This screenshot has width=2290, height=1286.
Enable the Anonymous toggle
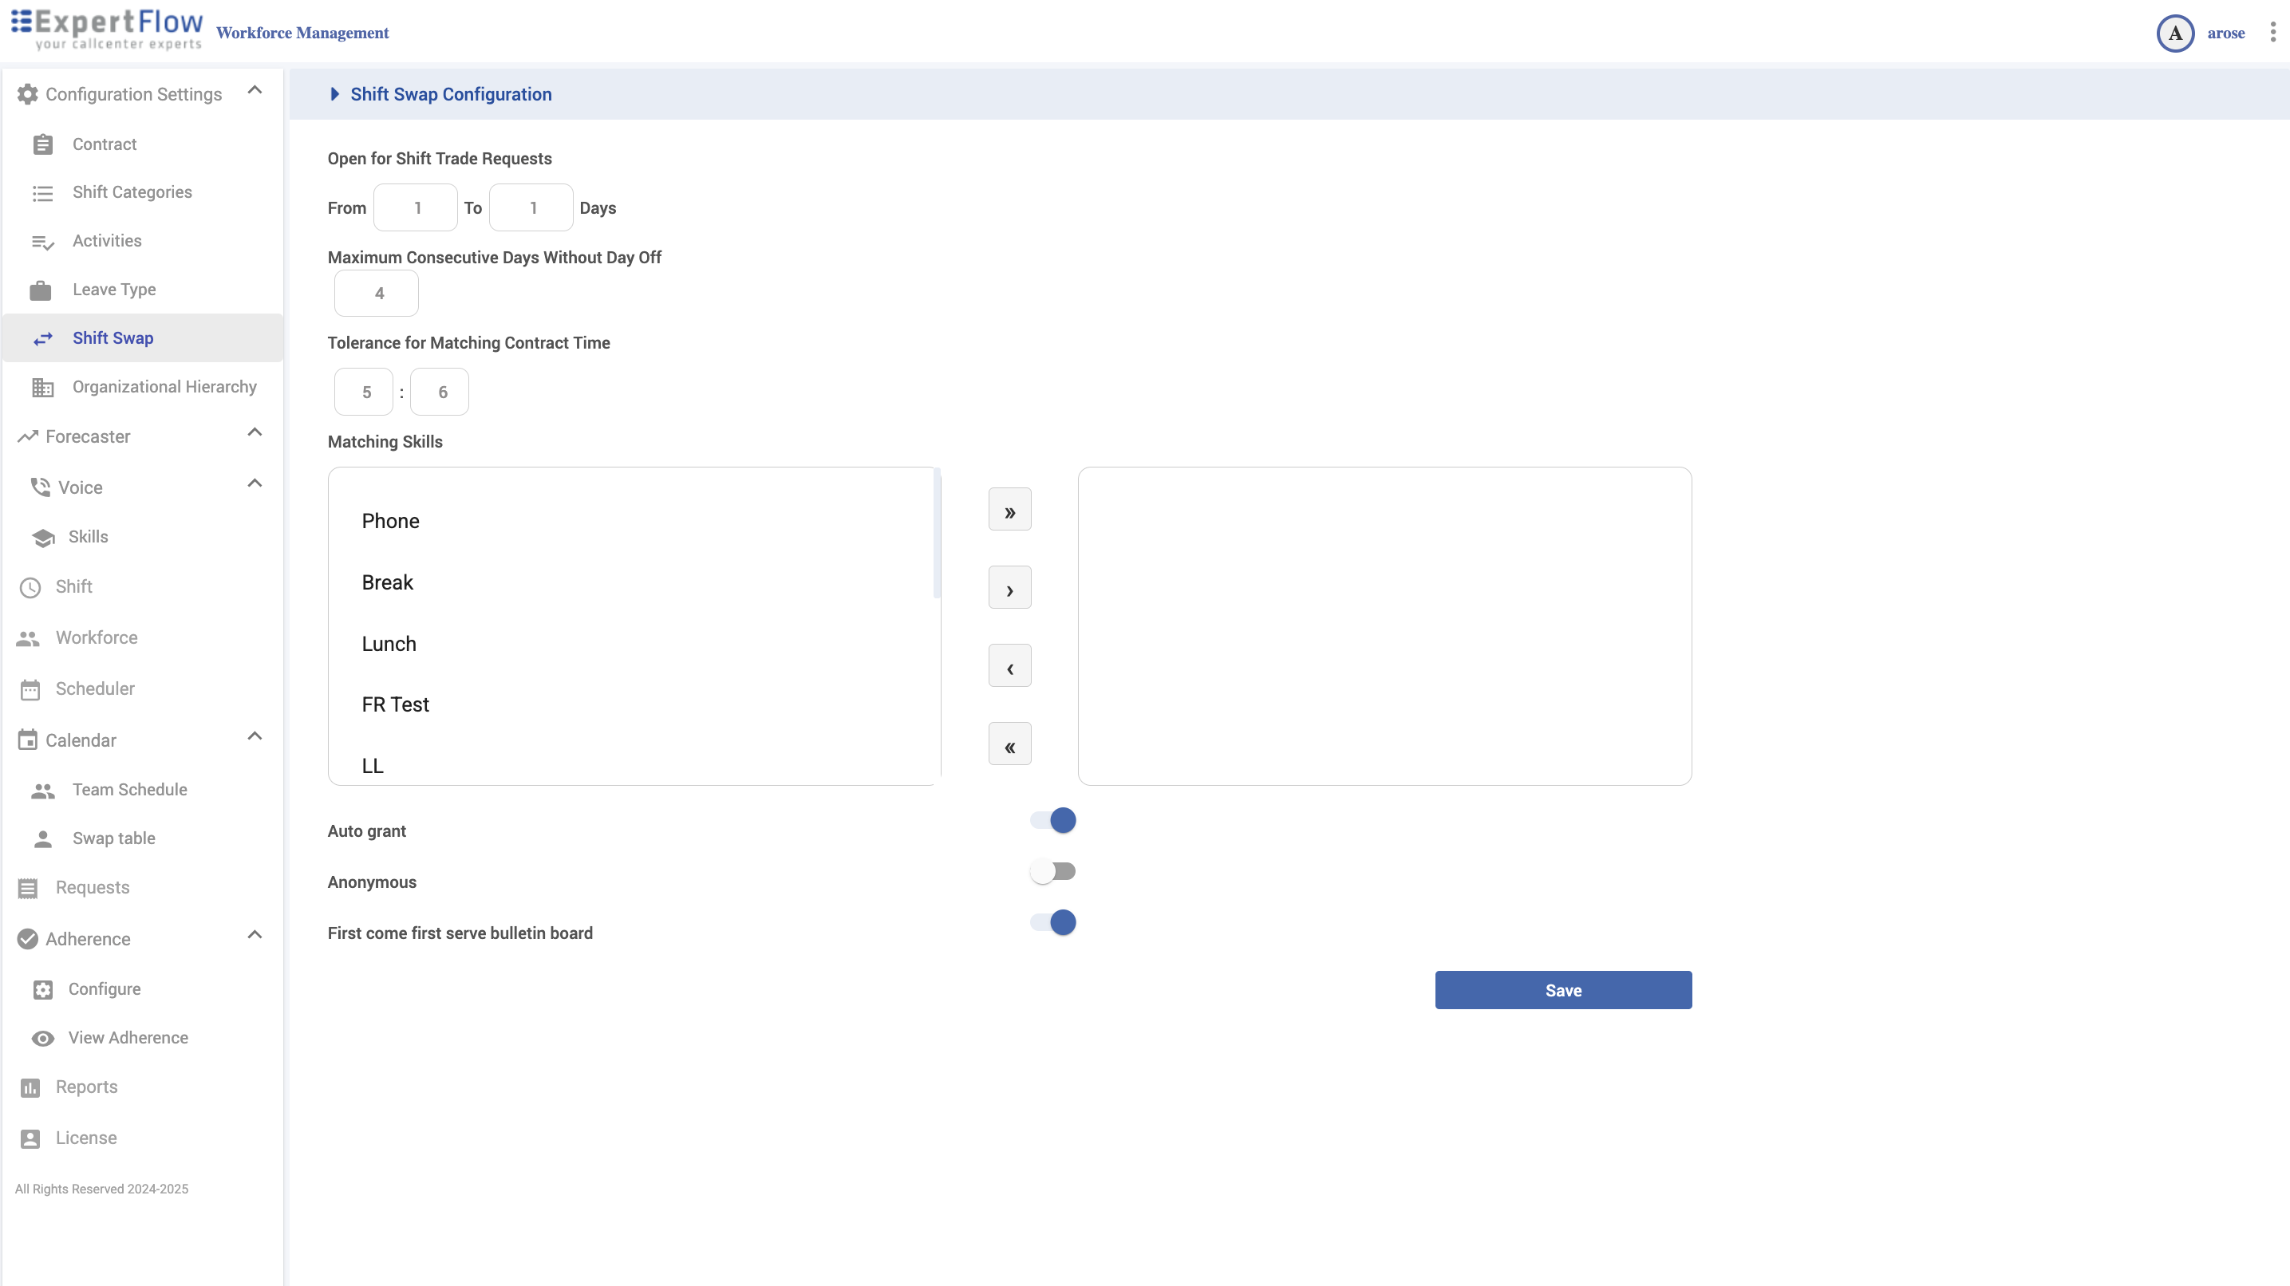pos(1053,872)
